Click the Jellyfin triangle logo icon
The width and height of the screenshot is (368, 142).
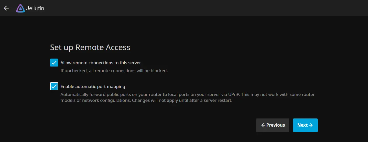click(20, 8)
